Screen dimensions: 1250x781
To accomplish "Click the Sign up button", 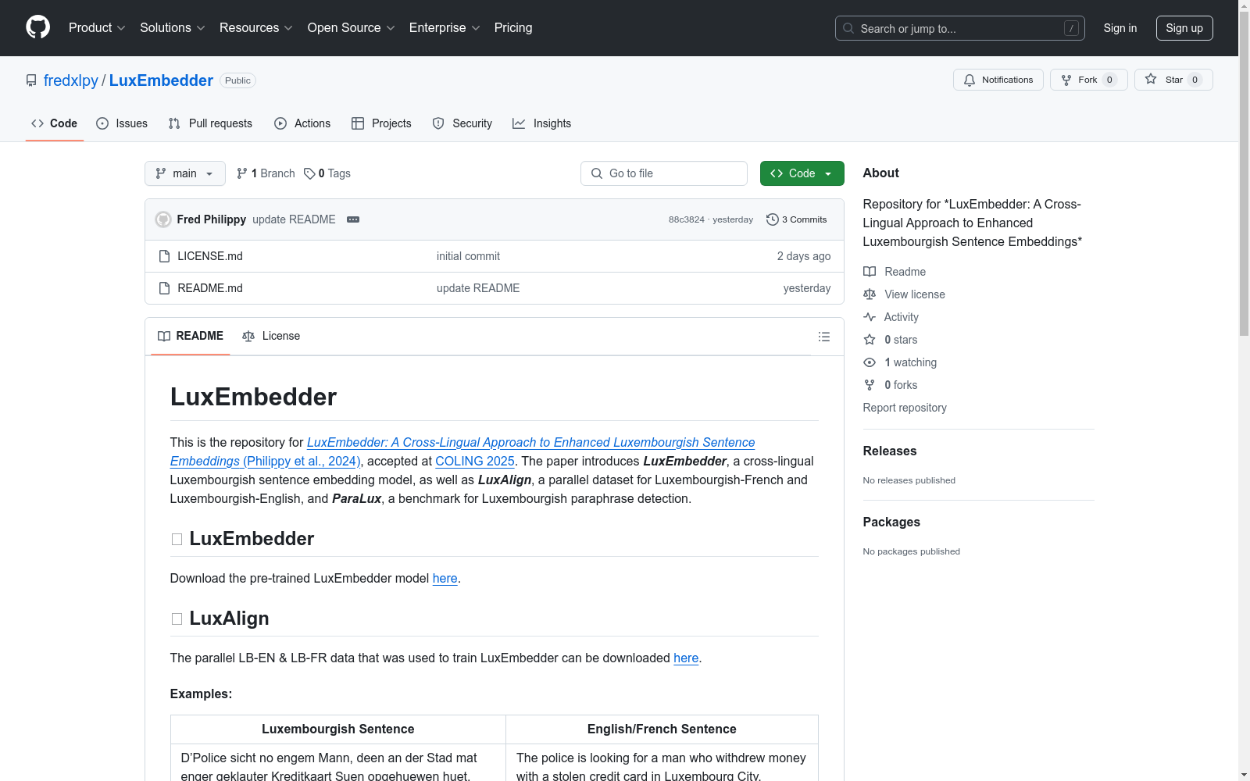I will (1184, 28).
